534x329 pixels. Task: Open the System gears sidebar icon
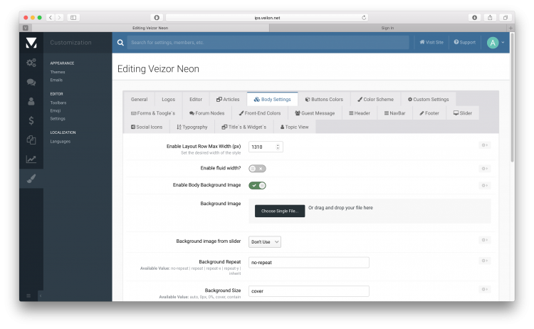(x=31, y=63)
